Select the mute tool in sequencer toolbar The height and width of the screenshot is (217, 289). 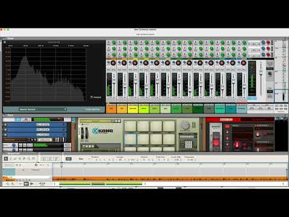(24, 159)
